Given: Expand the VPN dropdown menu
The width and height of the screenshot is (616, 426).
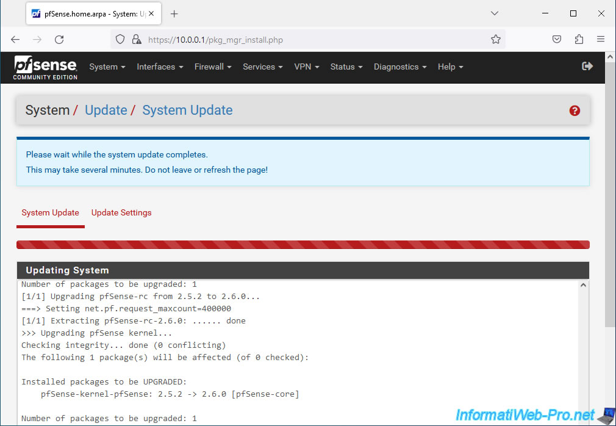Looking at the screenshot, I should [307, 67].
